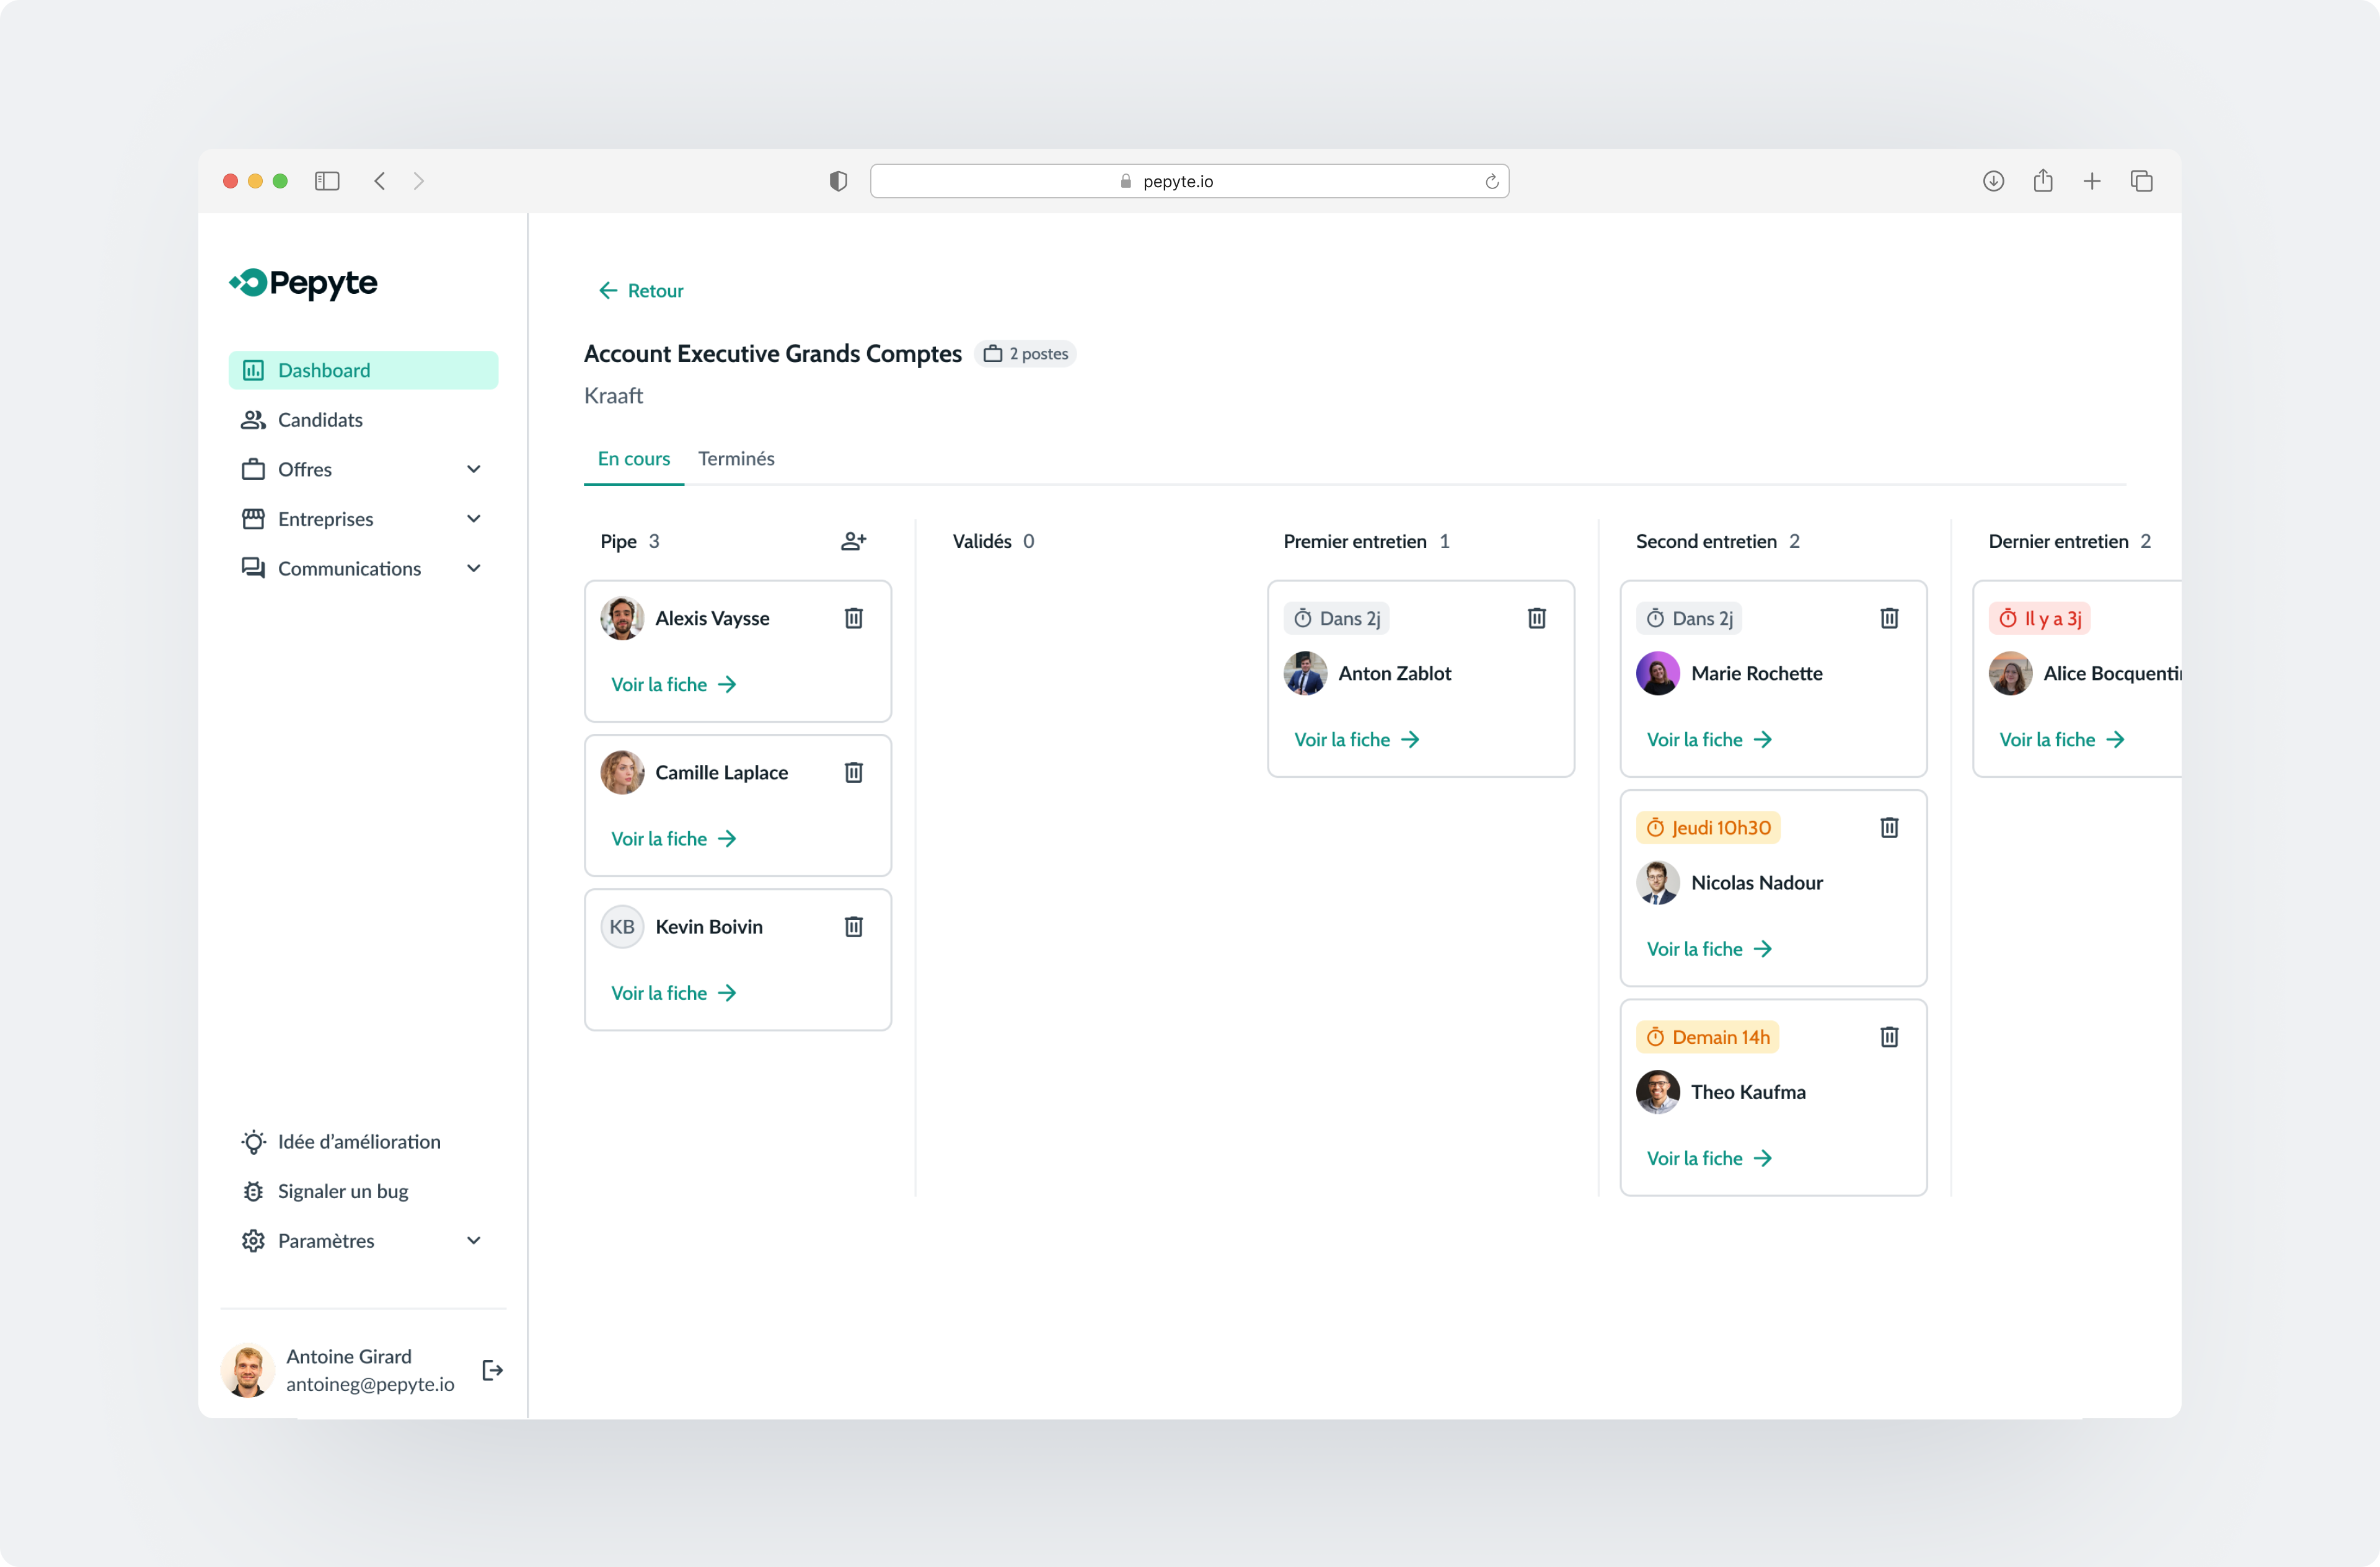Select the En cours tab
Viewport: 2380px width, 1567px height.
coord(634,459)
